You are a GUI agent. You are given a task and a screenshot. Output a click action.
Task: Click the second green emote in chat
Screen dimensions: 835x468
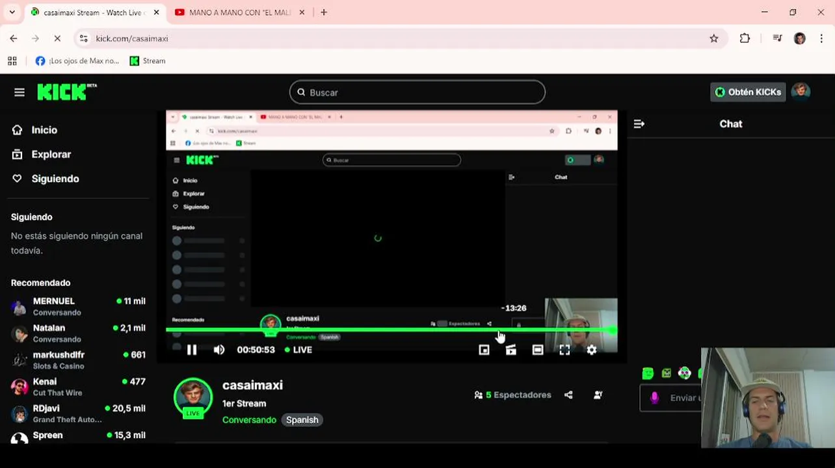667,373
